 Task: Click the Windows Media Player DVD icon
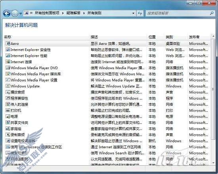coord(8,68)
